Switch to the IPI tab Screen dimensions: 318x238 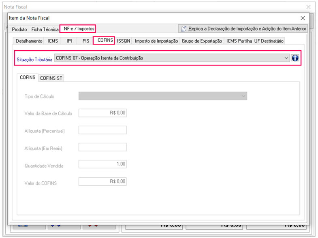(x=69, y=41)
